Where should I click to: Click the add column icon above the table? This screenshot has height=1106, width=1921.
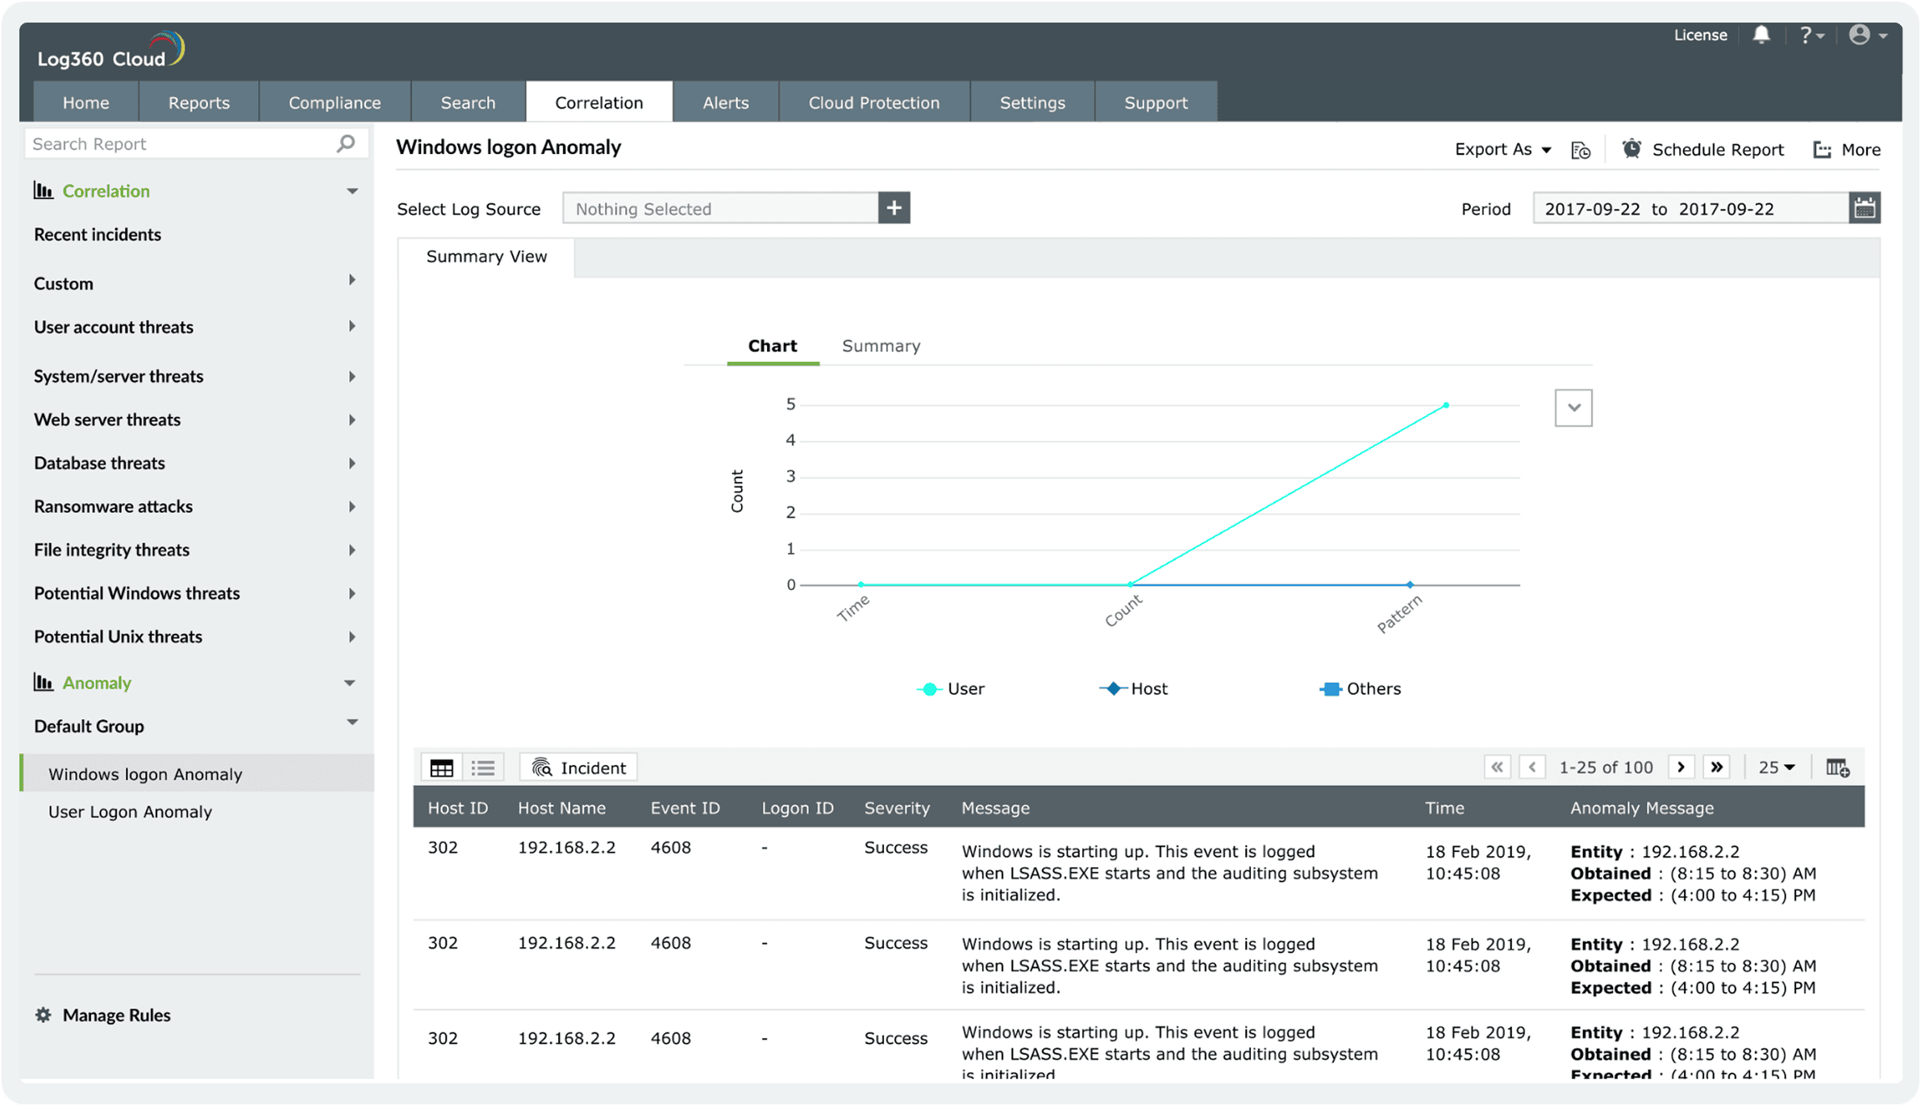click(x=1837, y=767)
